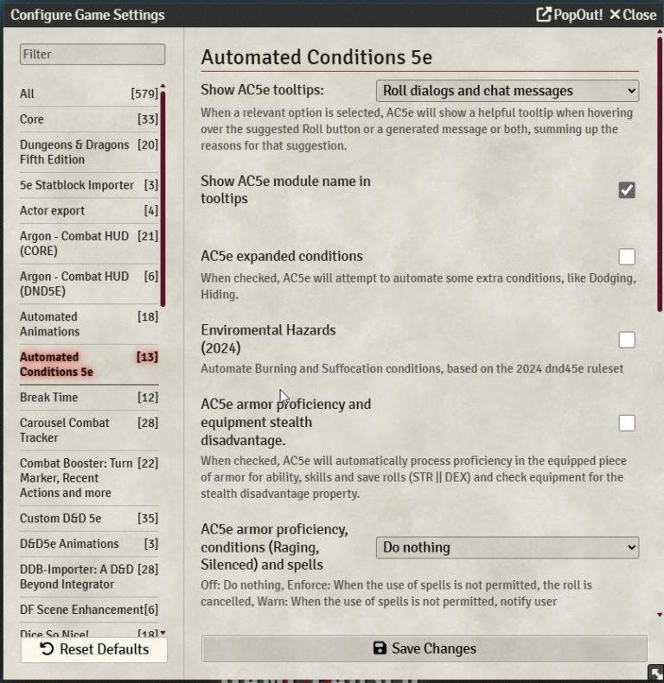Toggle Show AC5e module name in tooltips checkbox
This screenshot has height=683, width=664.
(x=627, y=190)
